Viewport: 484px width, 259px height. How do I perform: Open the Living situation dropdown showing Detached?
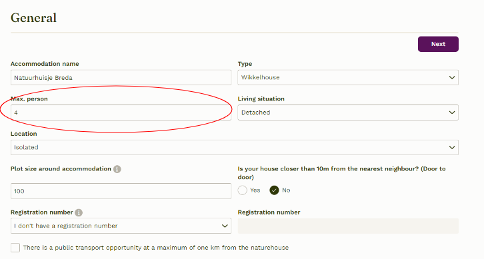[348, 113]
